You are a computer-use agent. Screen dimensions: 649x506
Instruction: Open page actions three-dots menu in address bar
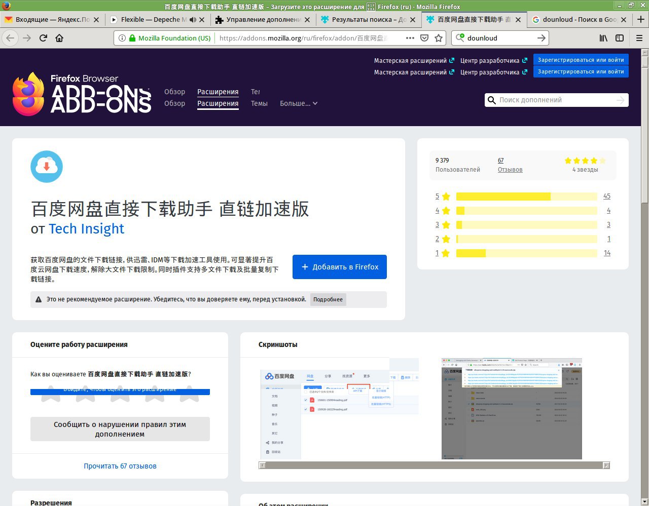[x=410, y=38]
